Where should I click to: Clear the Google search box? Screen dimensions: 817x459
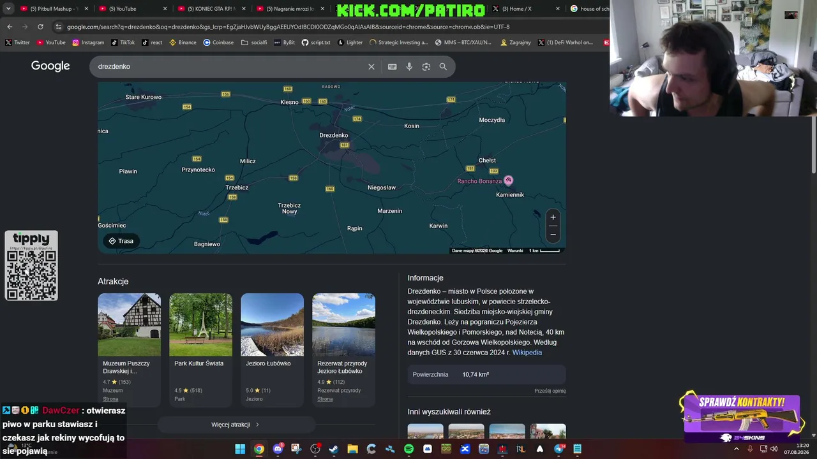click(x=371, y=67)
